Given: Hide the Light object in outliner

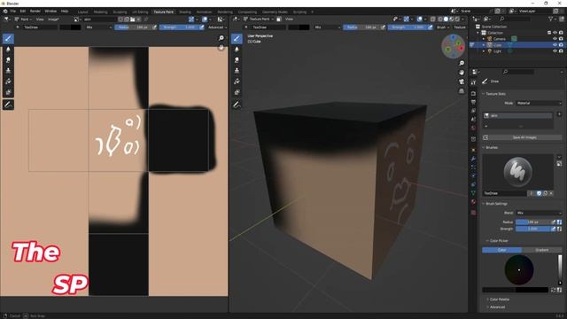Looking at the screenshot, I should point(555,51).
